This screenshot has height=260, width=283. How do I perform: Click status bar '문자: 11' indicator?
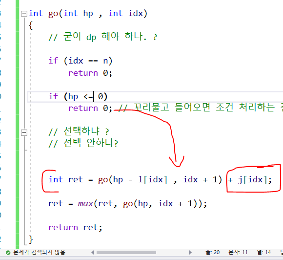(x=238, y=252)
